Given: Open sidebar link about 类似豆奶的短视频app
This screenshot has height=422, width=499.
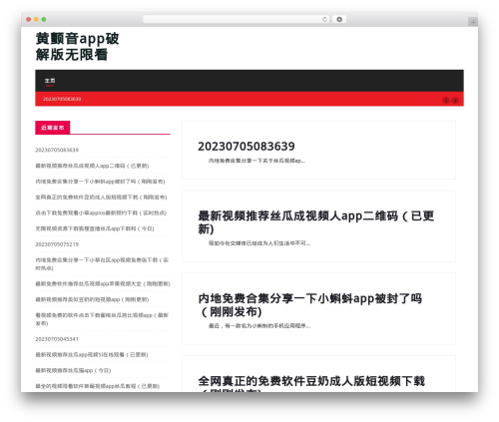Looking at the screenshot, I should (92, 299).
